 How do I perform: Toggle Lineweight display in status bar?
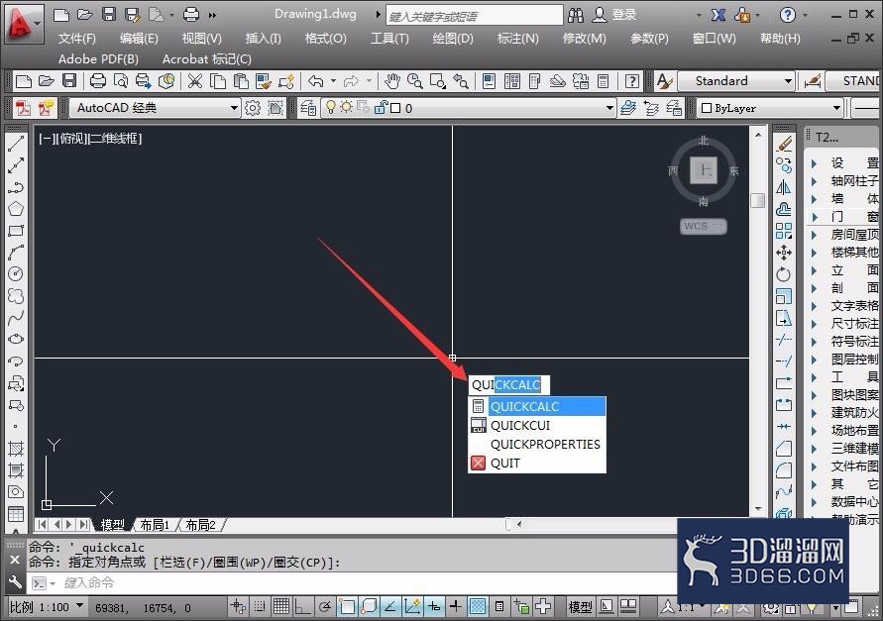point(456,606)
